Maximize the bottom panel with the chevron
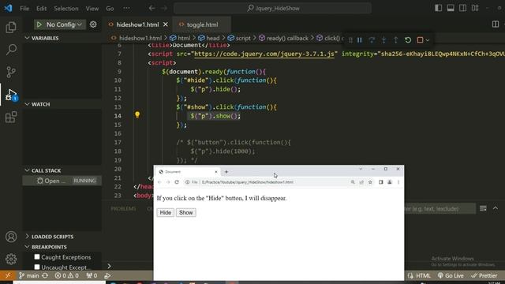Viewport: 505px width, 284px height. pos(496,208)
